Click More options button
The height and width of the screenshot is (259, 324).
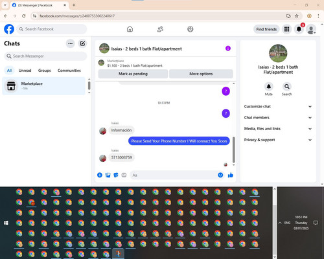201,74
